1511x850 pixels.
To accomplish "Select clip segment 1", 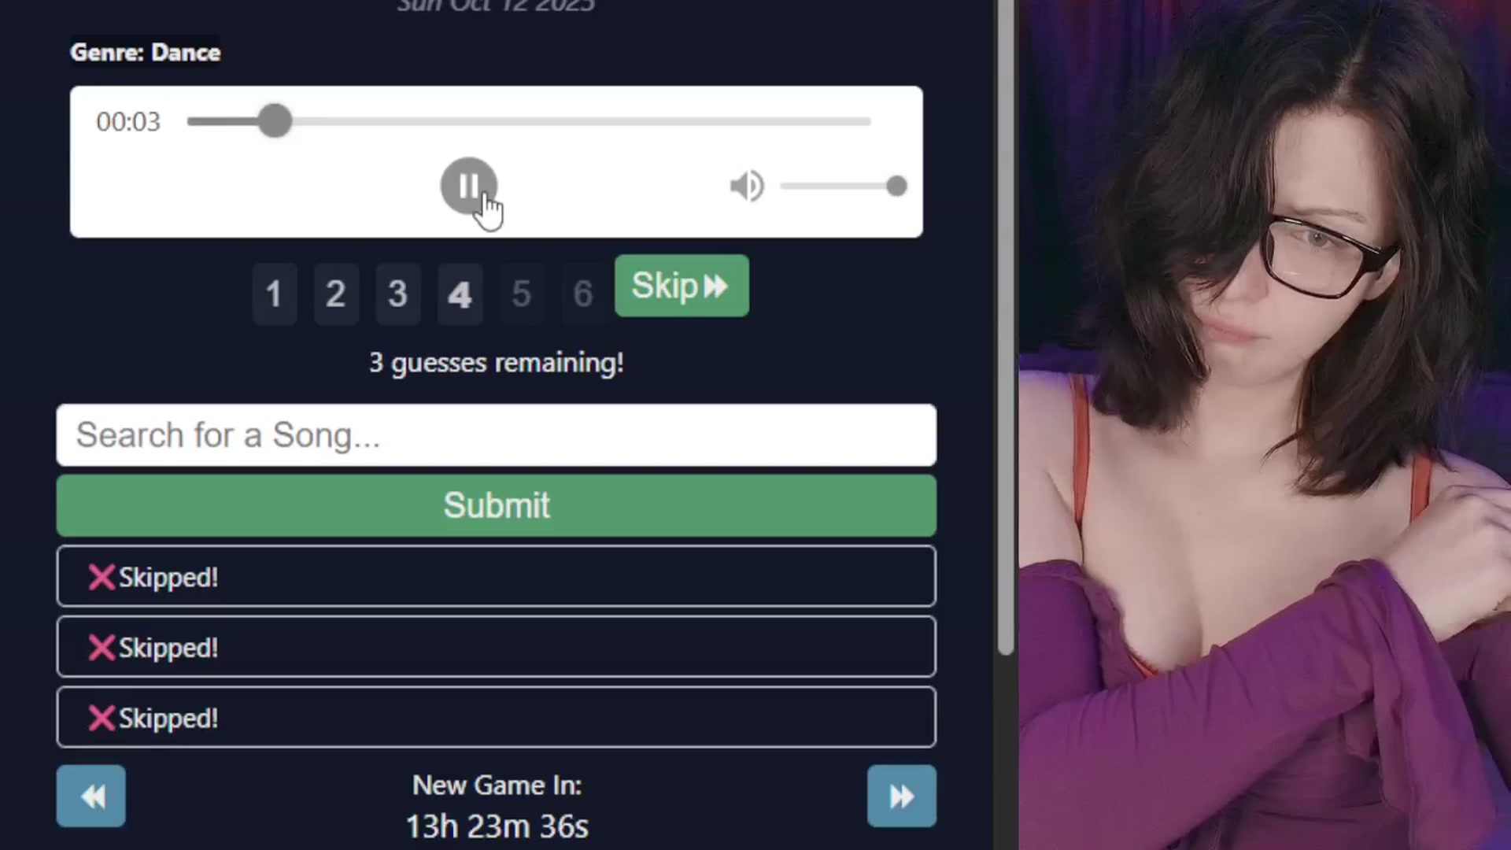I will click(x=274, y=294).
